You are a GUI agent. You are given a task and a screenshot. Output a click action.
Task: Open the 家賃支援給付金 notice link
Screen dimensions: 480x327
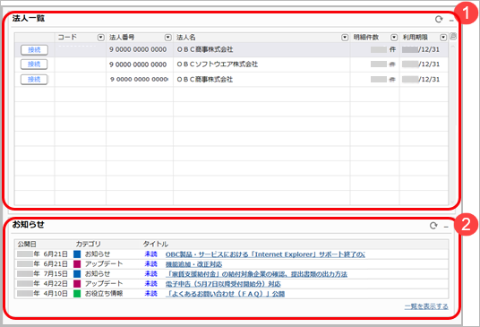tap(256, 274)
